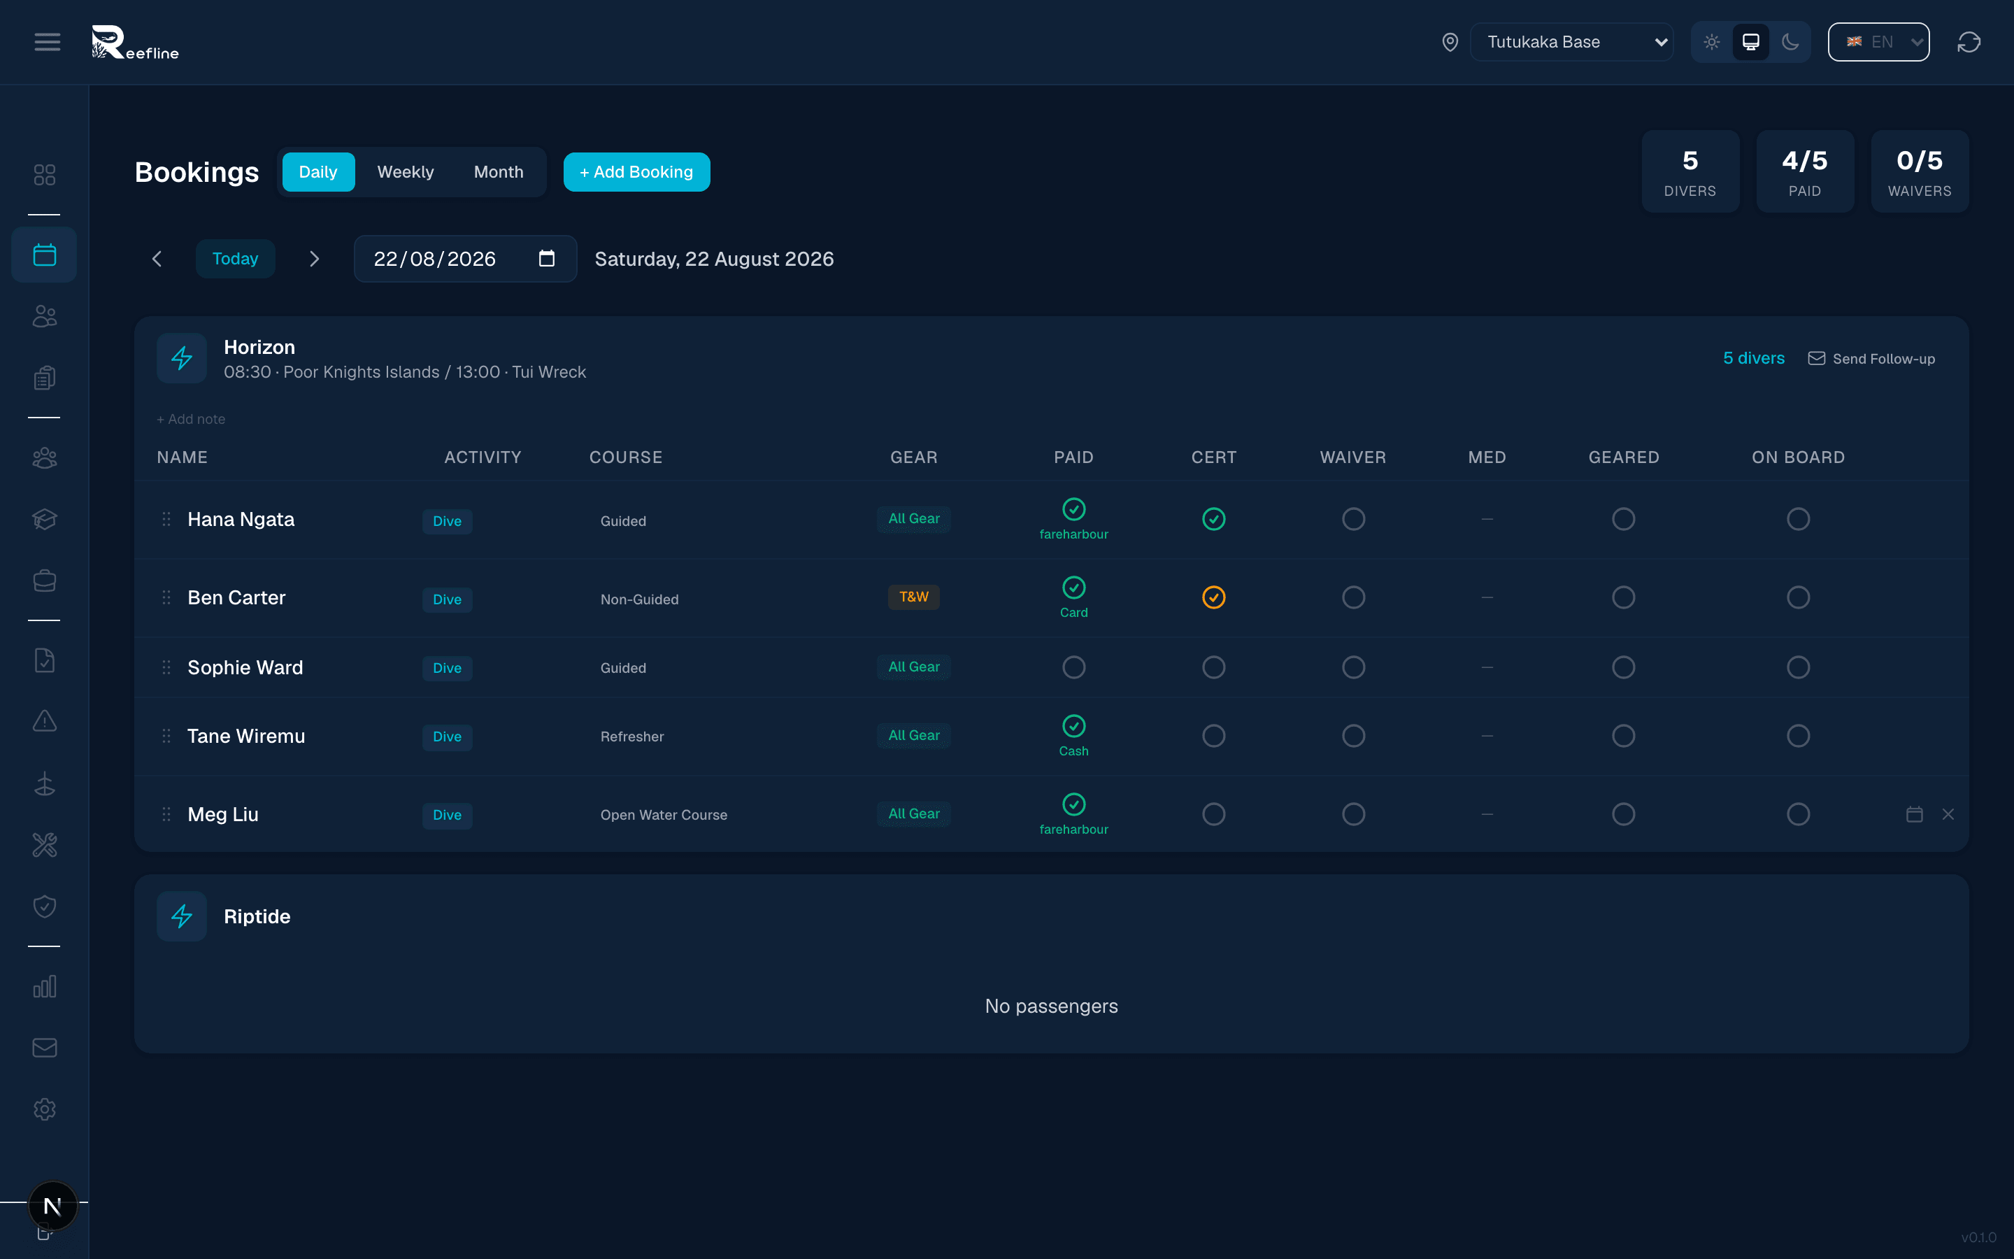This screenshot has width=2014, height=1259.
Task: Open the warning triangle sidebar icon
Action: (44, 721)
